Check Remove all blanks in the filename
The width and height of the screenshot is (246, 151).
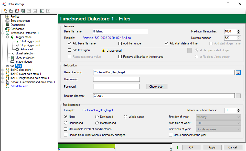tap(120, 57)
